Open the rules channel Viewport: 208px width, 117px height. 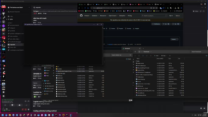(11, 16)
